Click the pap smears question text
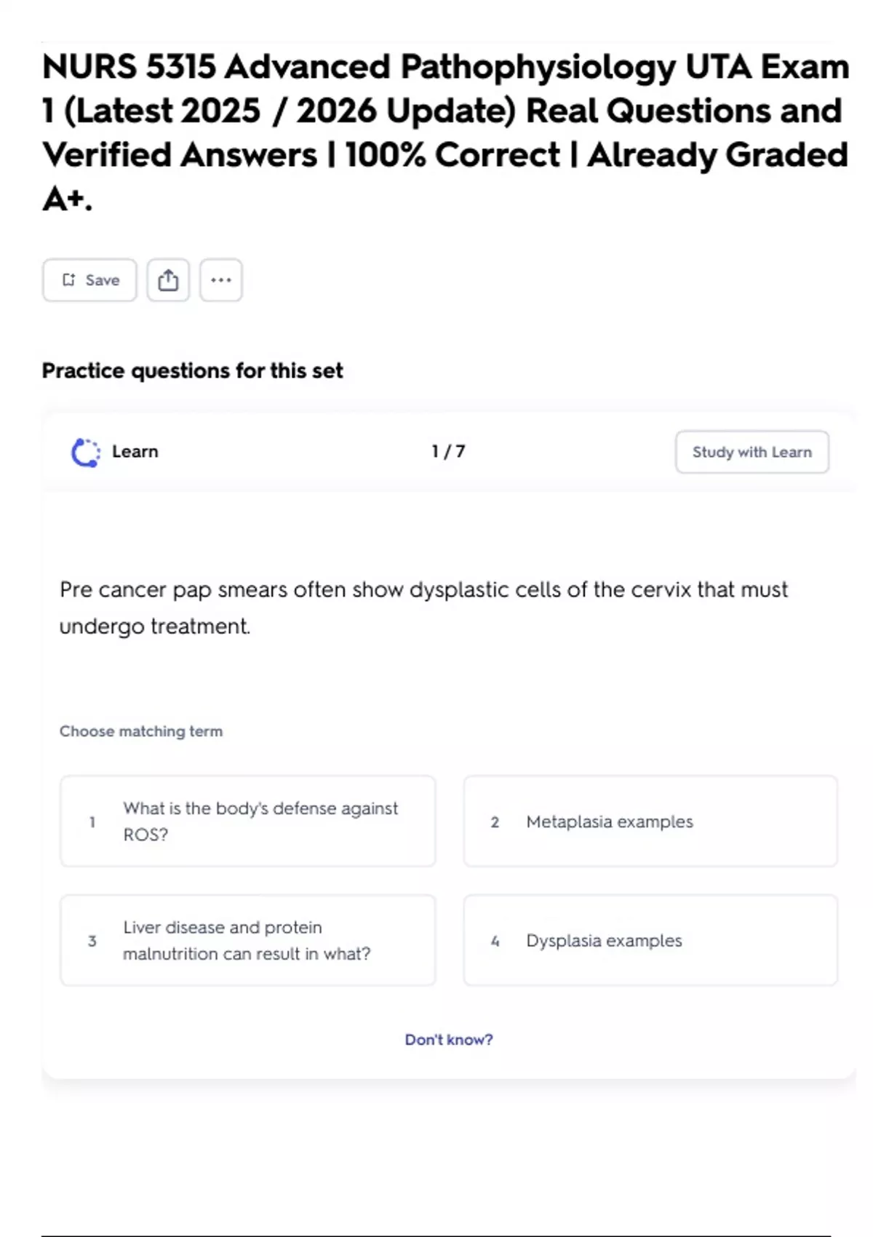This screenshot has width=873, height=1237. (x=423, y=608)
